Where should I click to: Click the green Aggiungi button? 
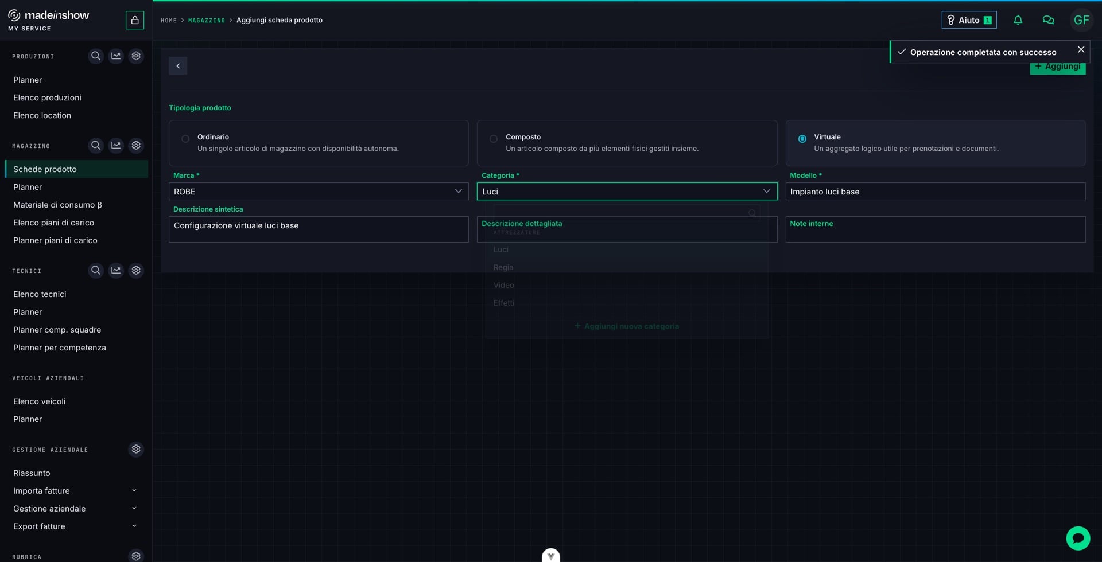click(x=1057, y=68)
